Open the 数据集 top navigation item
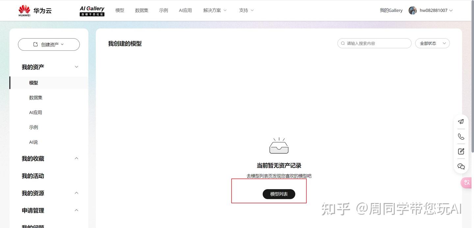The image size is (474, 228). tap(142, 11)
